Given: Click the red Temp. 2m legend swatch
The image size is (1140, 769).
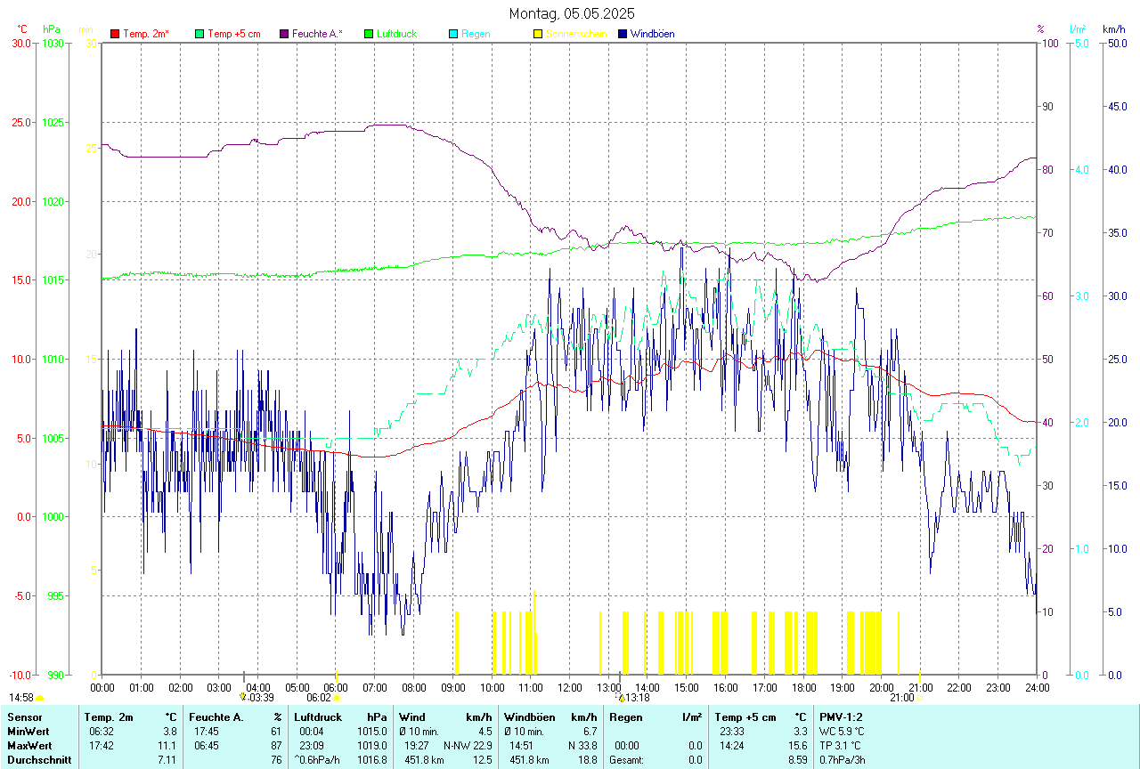Looking at the screenshot, I should pyautogui.click(x=114, y=34).
